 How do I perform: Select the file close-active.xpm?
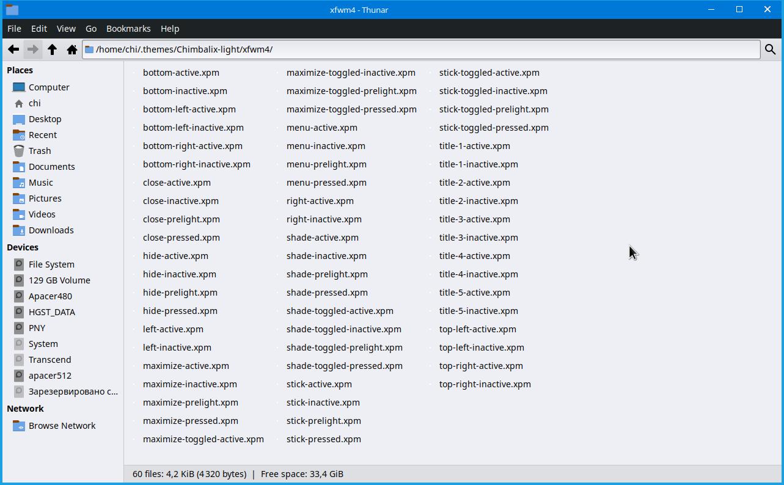tap(177, 183)
